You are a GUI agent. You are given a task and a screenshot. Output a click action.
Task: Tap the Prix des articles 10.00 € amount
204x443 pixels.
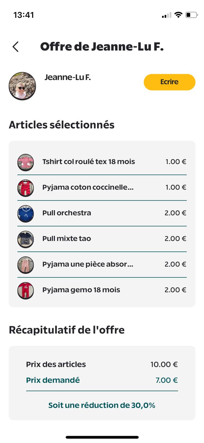[164, 364]
